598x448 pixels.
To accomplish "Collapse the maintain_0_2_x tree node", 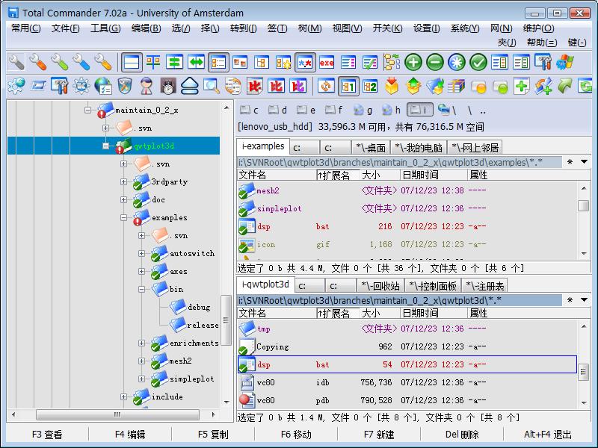I will click(87, 110).
